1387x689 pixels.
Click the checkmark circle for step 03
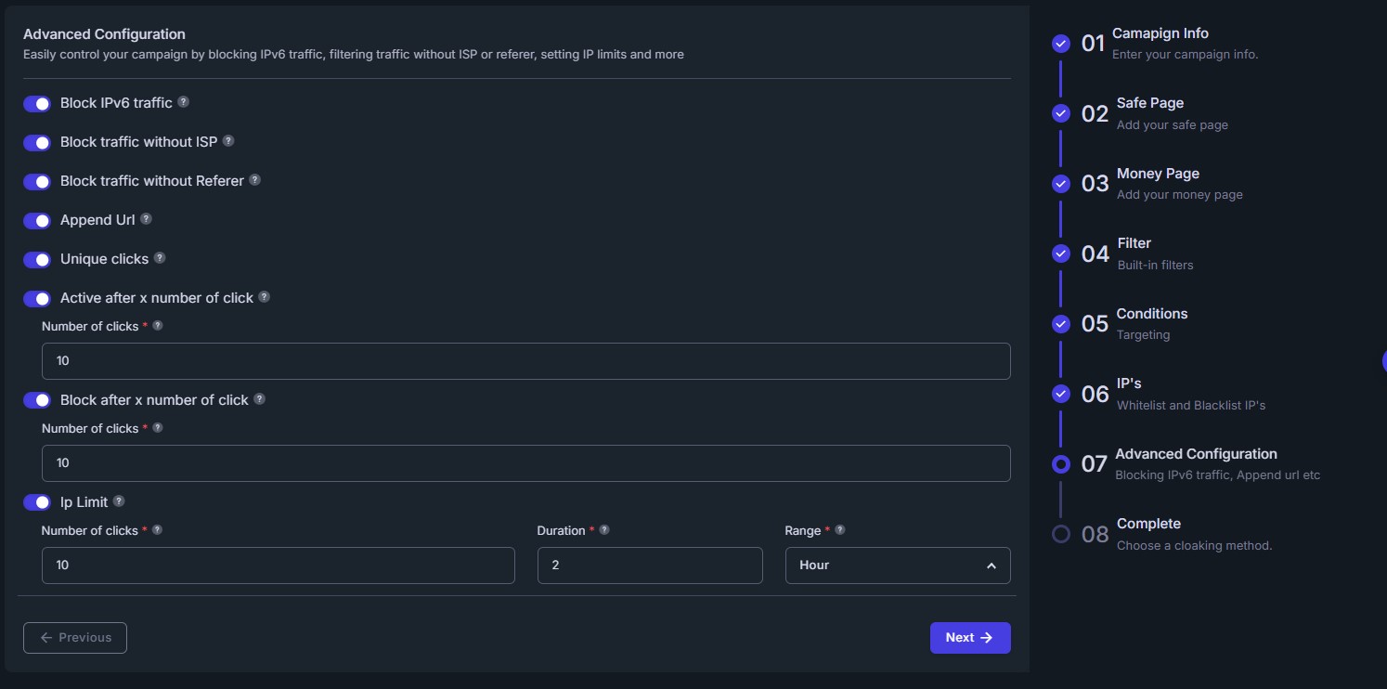[1061, 184]
